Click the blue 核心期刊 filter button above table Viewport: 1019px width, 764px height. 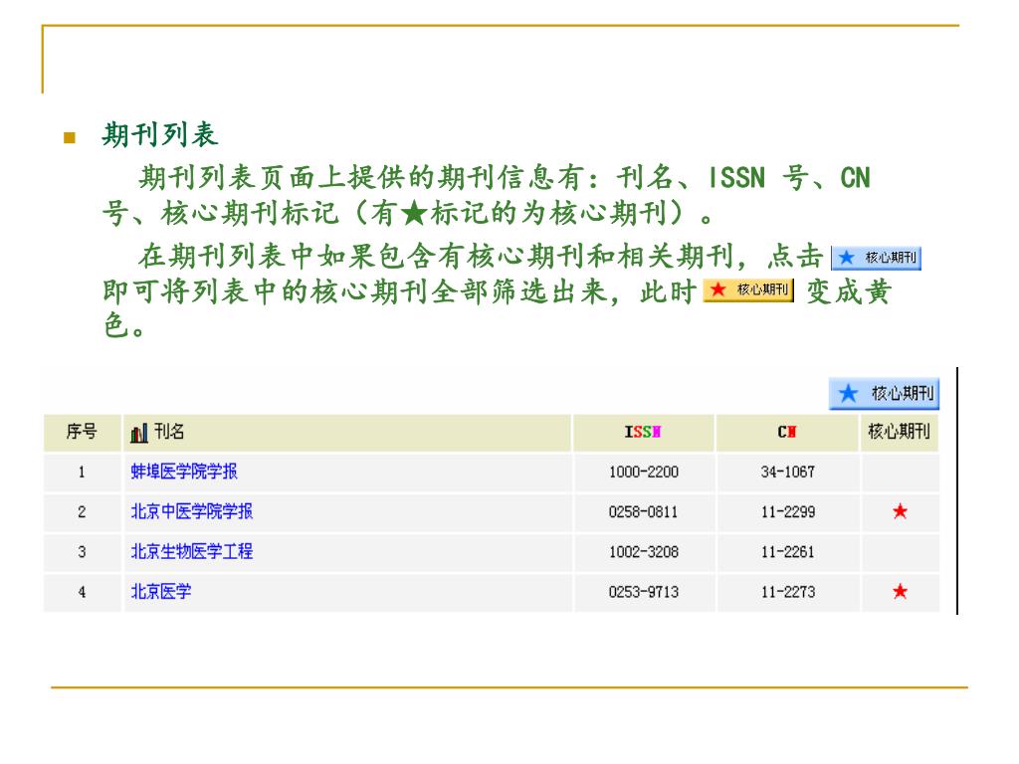tap(884, 394)
